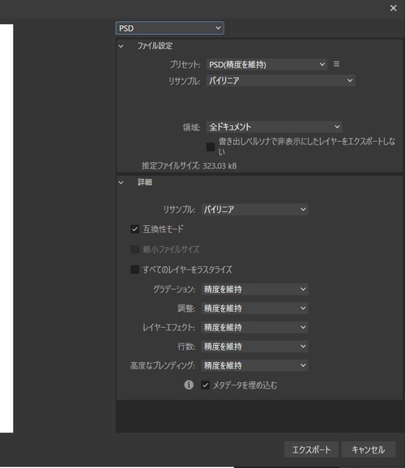Uncheck the 互換性モード checkbox
The image size is (405, 468).
pos(134,229)
